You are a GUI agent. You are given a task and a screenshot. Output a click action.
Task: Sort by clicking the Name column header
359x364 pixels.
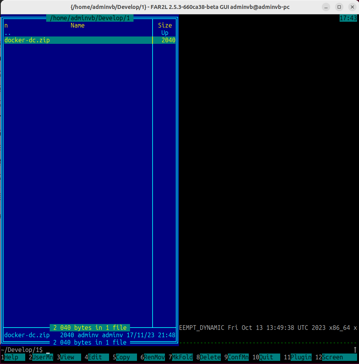coord(77,25)
